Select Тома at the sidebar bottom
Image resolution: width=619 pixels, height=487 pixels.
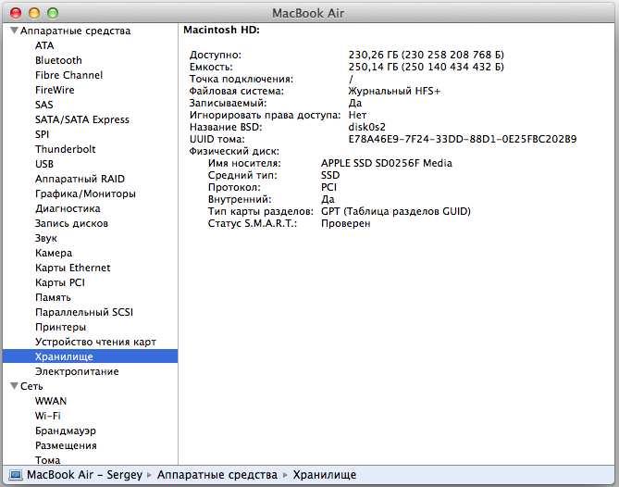tap(47, 460)
